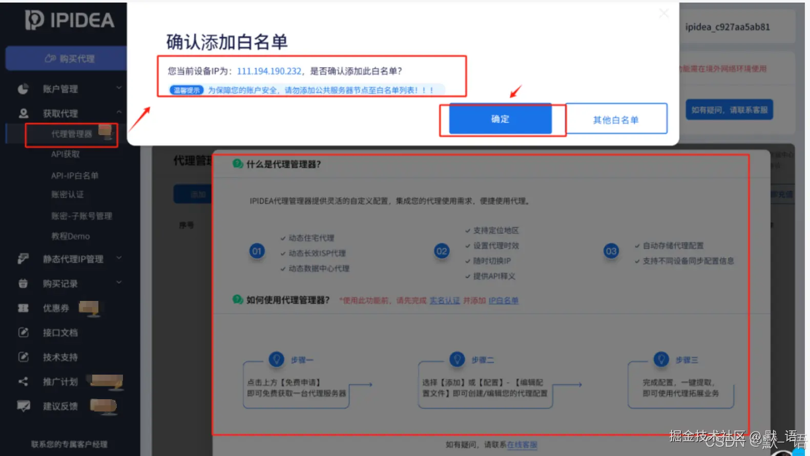Click the 账户管理 pie icon
This screenshot has height=456, width=810.
(23, 89)
